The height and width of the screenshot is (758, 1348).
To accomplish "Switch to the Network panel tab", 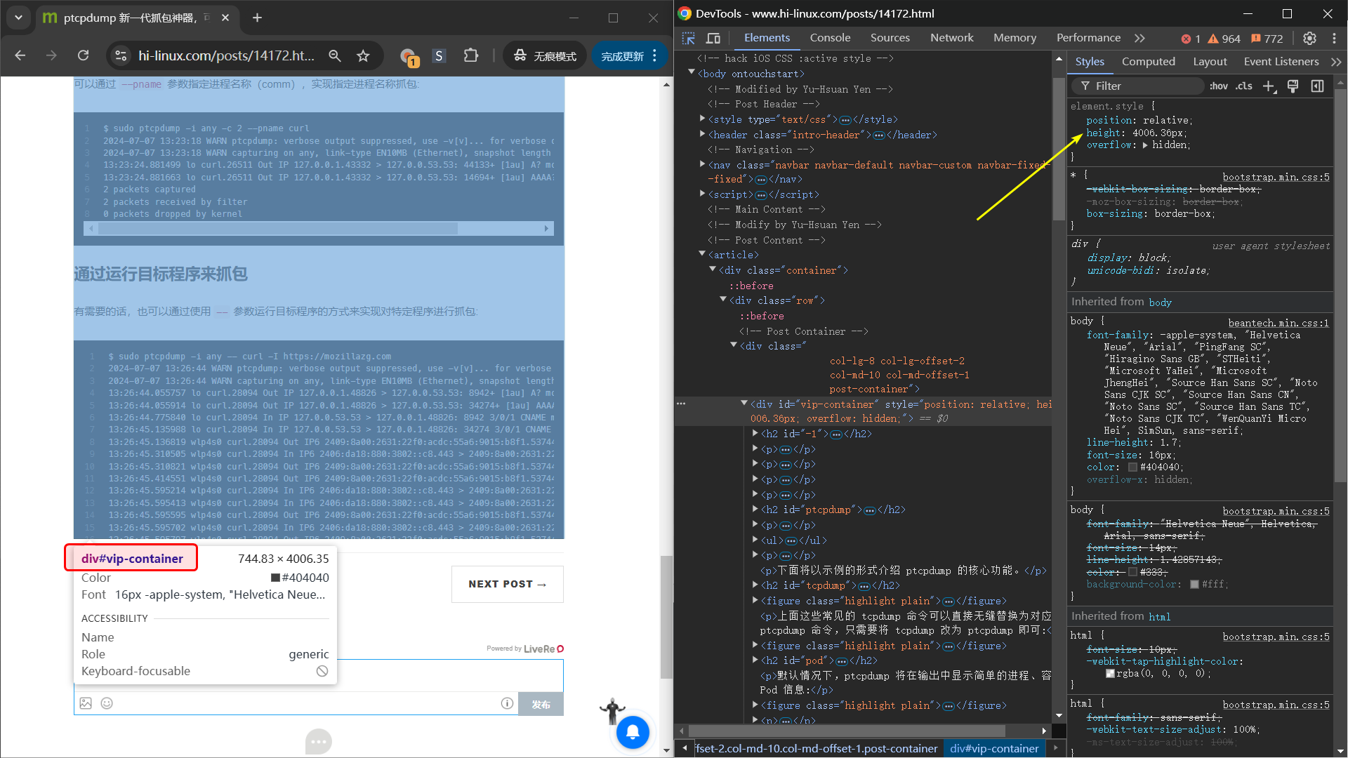I will [951, 38].
